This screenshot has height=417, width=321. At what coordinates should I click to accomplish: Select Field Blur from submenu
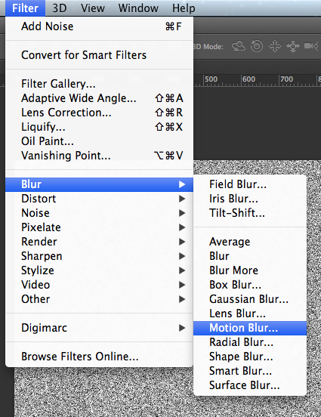coord(250,184)
